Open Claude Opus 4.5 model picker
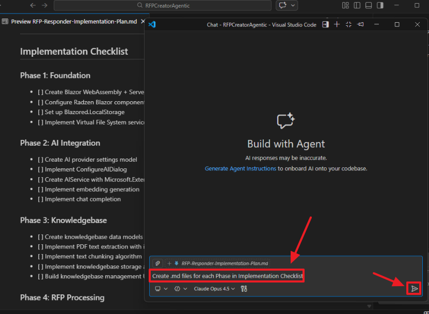This screenshot has width=429, height=314. coord(214,289)
